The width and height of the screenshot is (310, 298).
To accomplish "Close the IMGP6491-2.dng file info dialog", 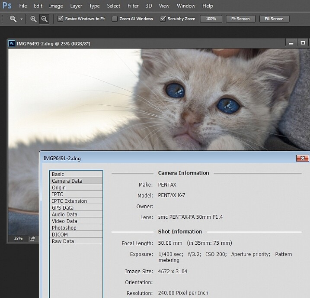I will pyautogui.click(x=302, y=158).
